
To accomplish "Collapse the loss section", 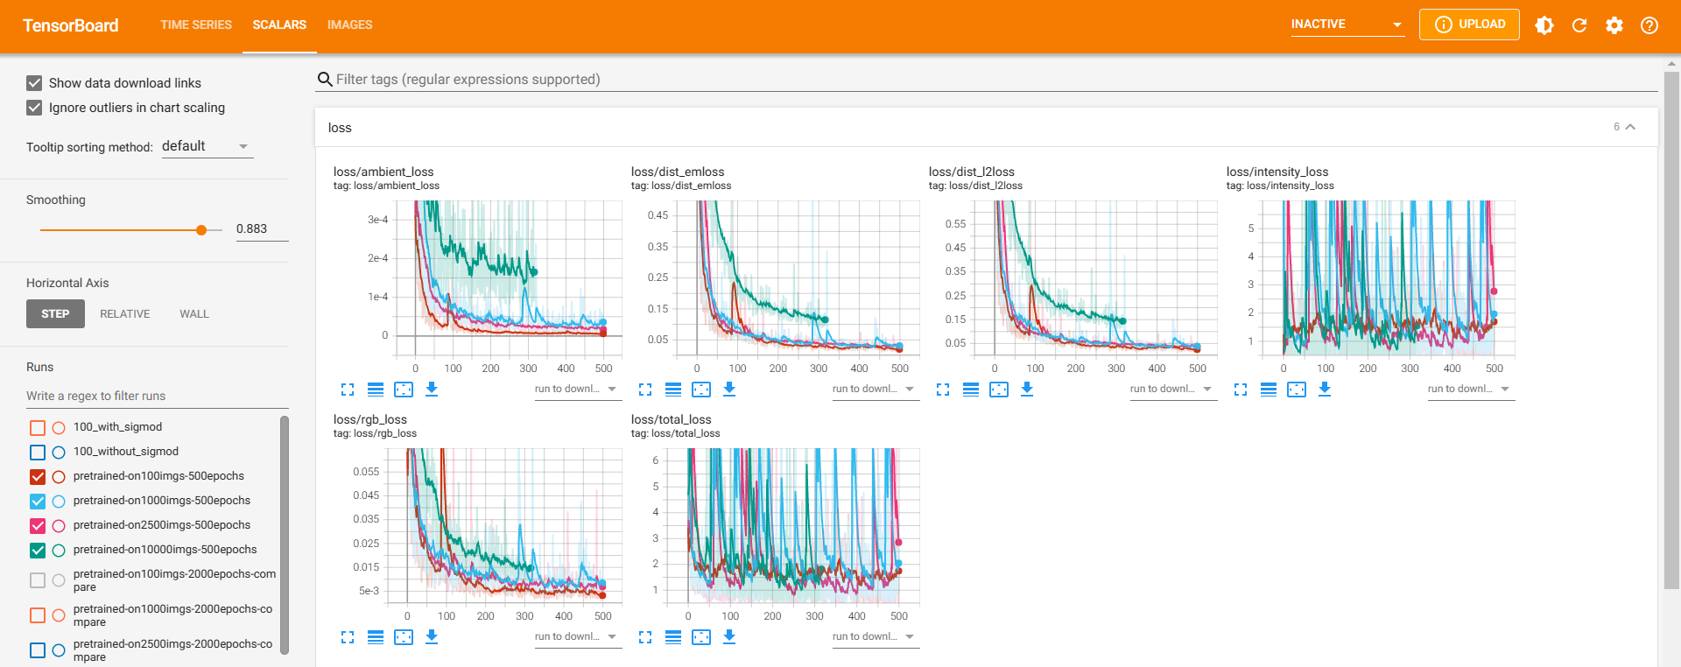I will (1630, 127).
